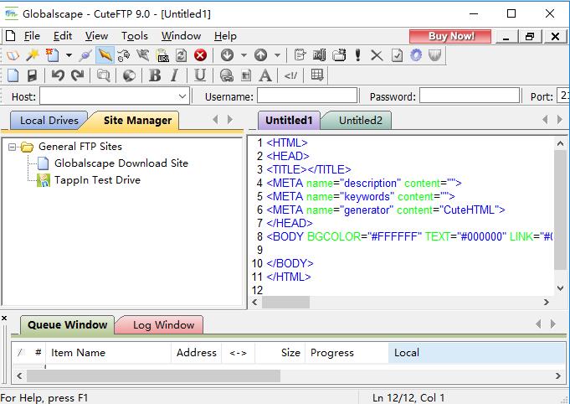Screen dimensions: 570x404
Task: Open the Tools menu
Action: pyautogui.click(x=134, y=36)
